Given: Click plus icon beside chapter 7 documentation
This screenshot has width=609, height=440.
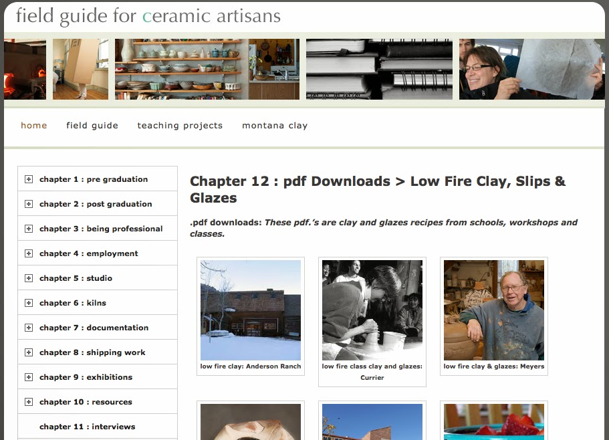Looking at the screenshot, I should point(29,328).
